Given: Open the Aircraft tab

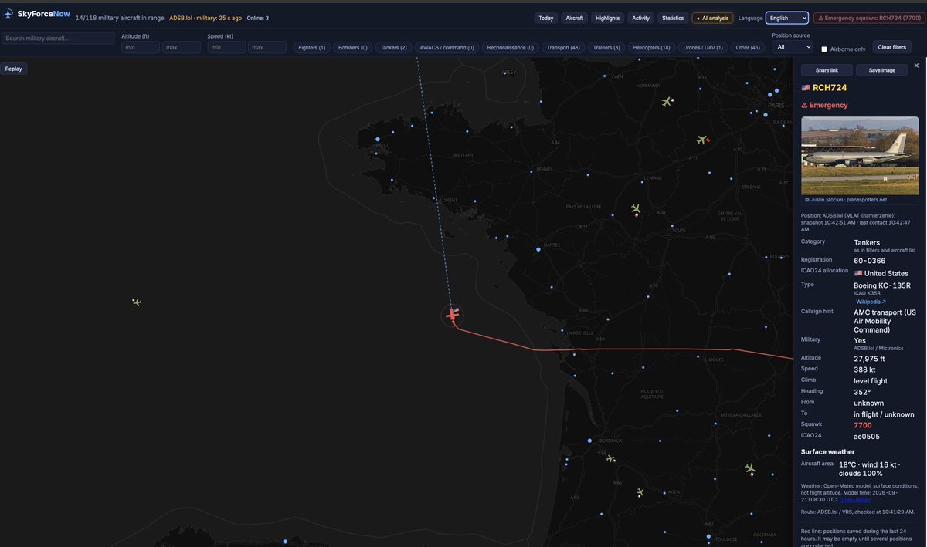Looking at the screenshot, I should pos(575,18).
